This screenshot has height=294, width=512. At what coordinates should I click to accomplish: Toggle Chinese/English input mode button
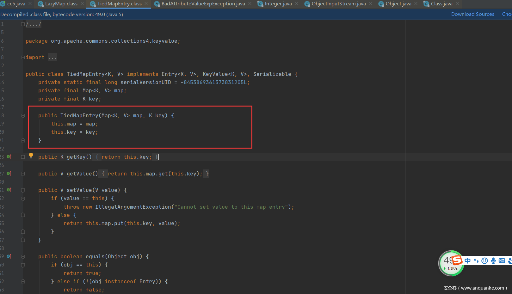[x=468, y=261]
